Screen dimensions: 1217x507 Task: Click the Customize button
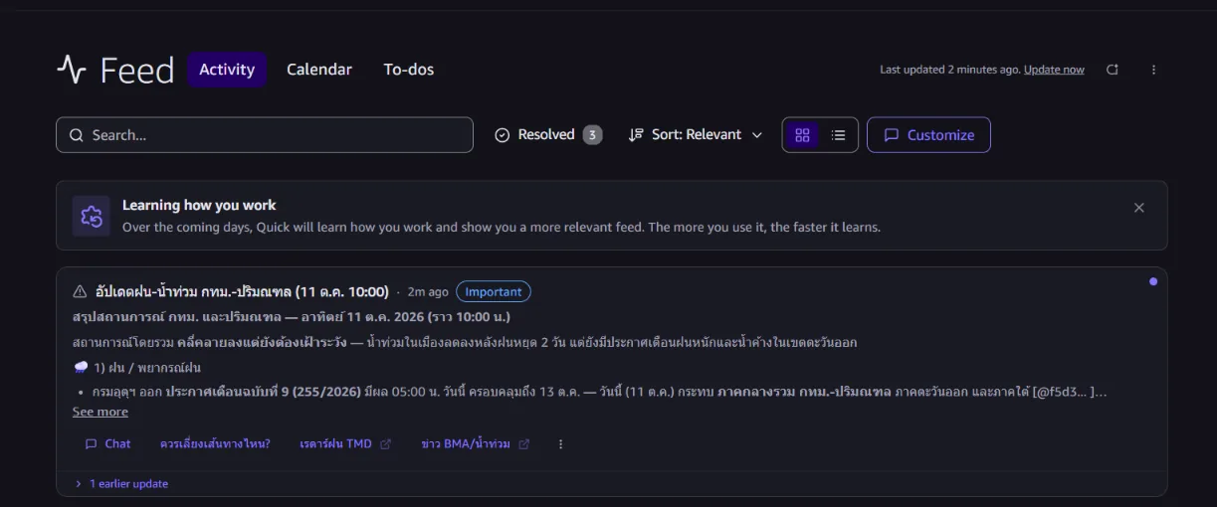tap(928, 135)
